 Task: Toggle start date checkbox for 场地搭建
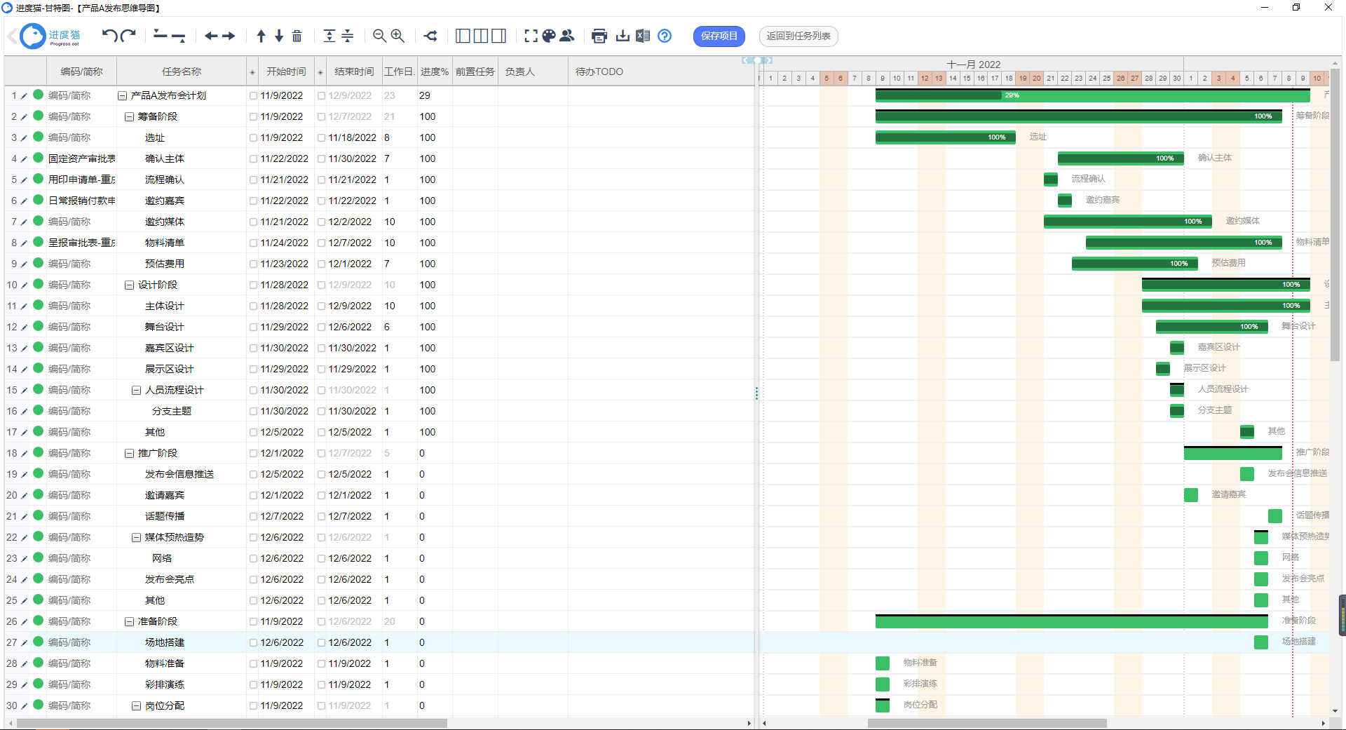(254, 643)
